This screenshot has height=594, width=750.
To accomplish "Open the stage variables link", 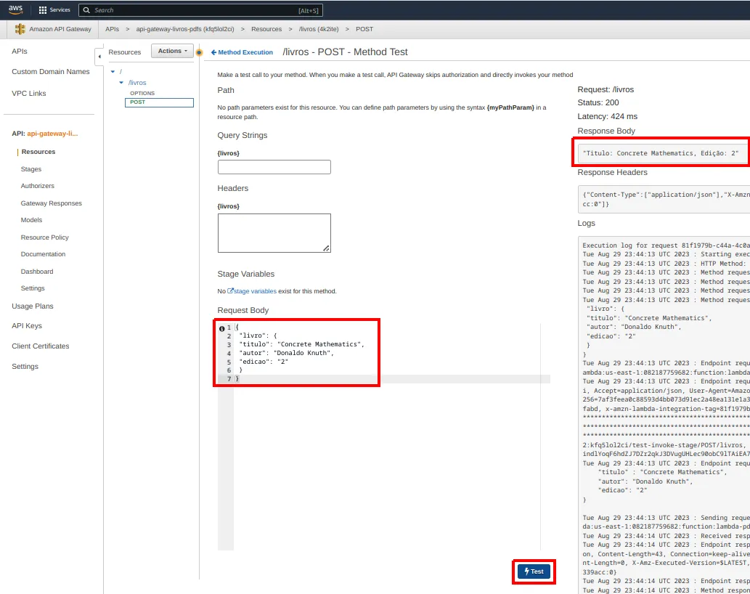I will (252, 290).
